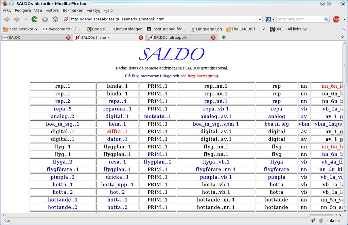Bookmark this page with the star icon
The height and width of the screenshot is (225, 348).
254,19
